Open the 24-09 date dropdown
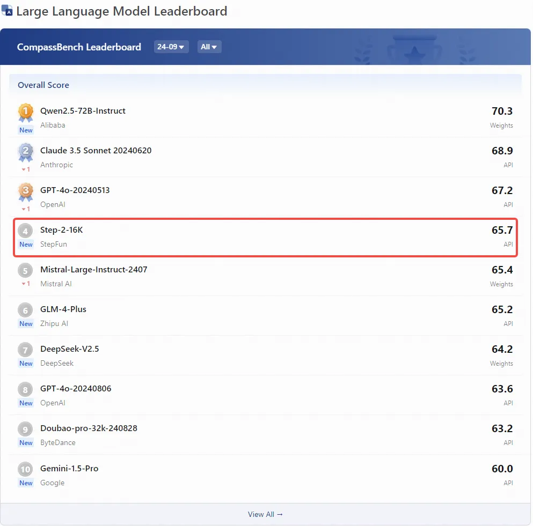Image resolution: width=533 pixels, height=526 pixels. tap(171, 47)
